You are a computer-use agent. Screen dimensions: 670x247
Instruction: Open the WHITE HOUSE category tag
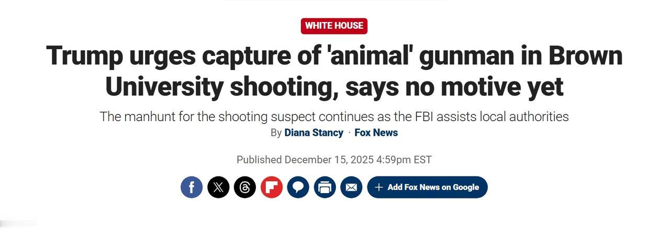point(334,26)
